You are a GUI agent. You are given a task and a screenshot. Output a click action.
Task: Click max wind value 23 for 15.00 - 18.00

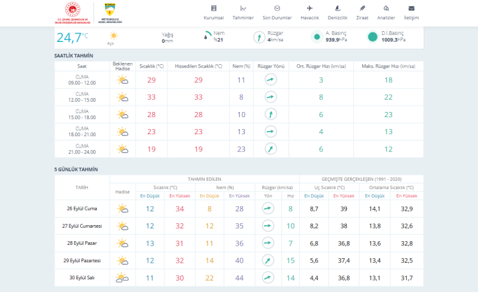pyautogui.click(x=388, y=115)
